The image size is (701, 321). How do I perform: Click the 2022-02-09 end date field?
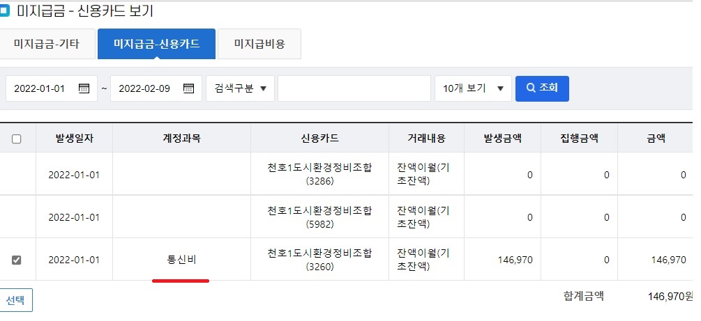coord(156,88)
